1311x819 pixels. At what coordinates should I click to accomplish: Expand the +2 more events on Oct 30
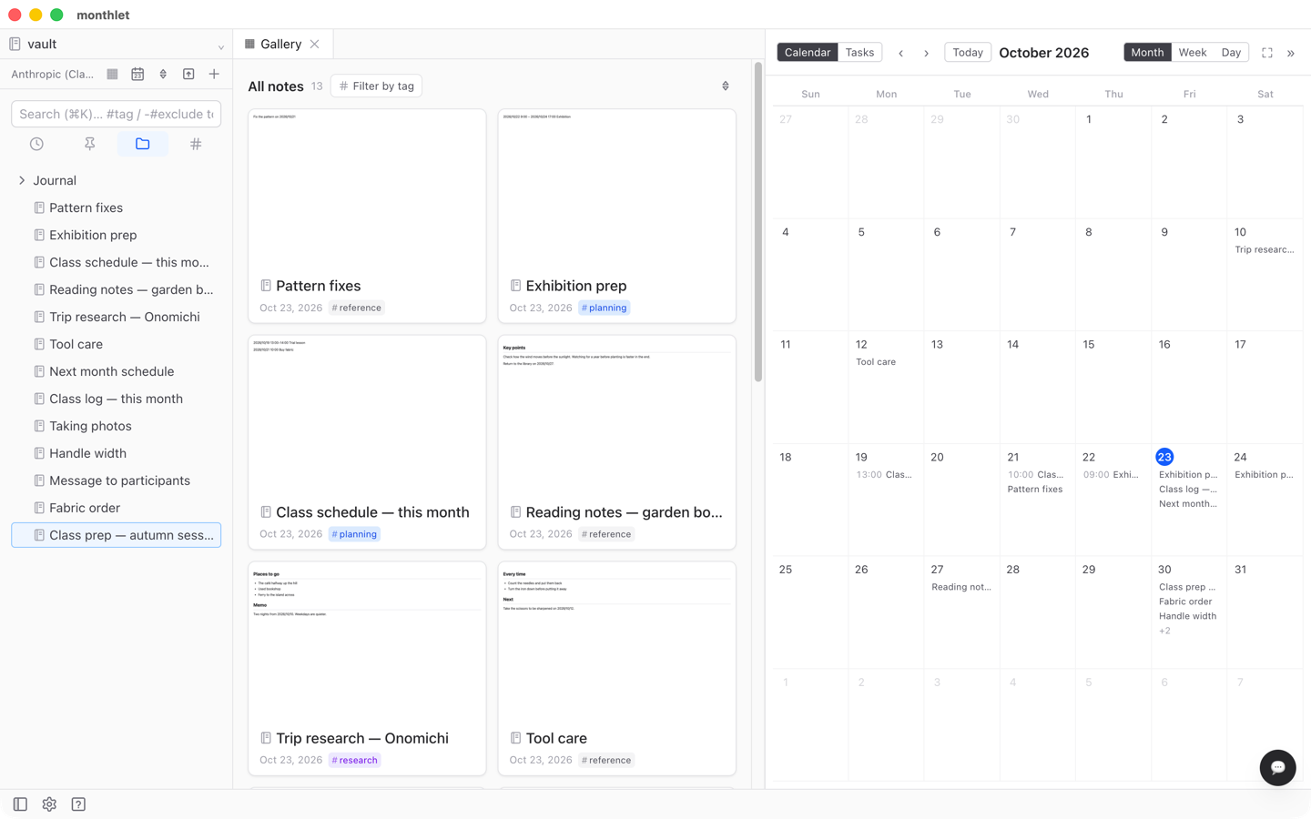coord(1164,631)
